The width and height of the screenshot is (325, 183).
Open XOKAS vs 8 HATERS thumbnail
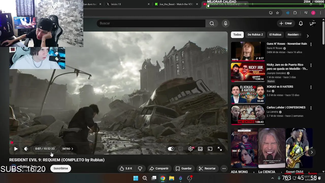[x=248, y=94]
